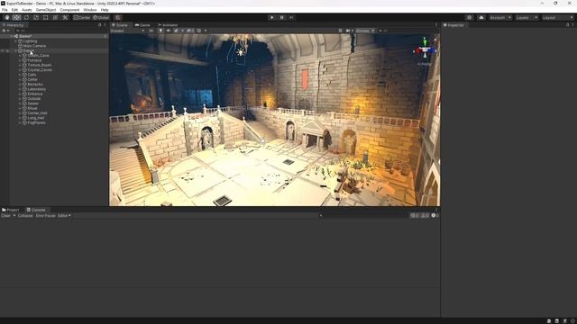
Task: Toggle the grid snapping toolbar icon
Action: point(118,17)
